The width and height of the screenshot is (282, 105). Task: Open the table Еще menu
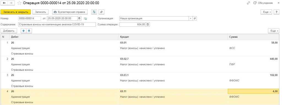[273, 31]
